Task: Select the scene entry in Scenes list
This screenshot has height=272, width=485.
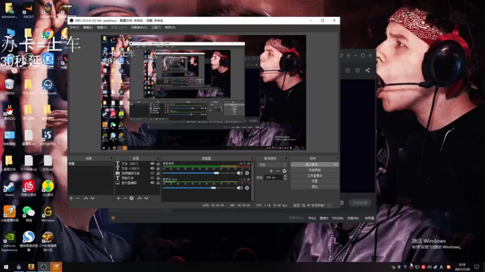Action: (x=90, y=164)
